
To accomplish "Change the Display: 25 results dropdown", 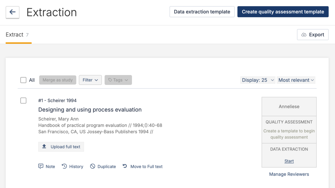I will click(258, 80).
